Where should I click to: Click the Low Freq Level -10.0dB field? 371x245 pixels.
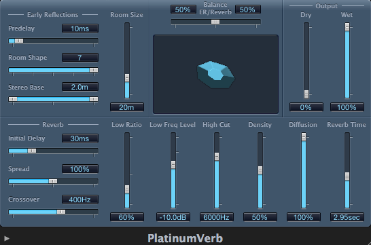tap(173, 217)
